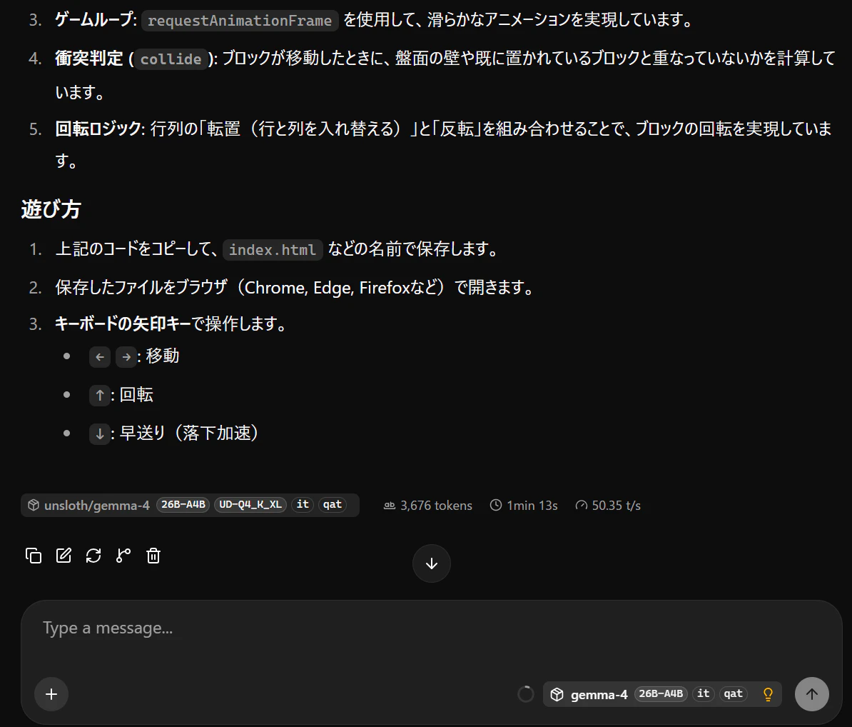Click the clock icon next to 1min 13s
Image resolution: width=852 pixels, height=727 pixels.
point(495,505)
